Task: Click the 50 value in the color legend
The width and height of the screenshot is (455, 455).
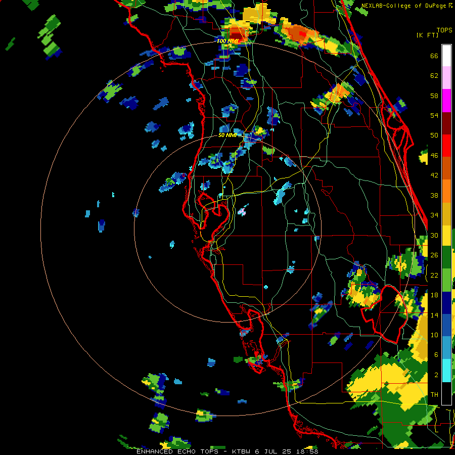Action: [x=434, y=135]
